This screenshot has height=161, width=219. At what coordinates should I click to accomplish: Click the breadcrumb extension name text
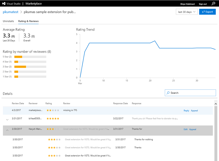click(50, 12)
